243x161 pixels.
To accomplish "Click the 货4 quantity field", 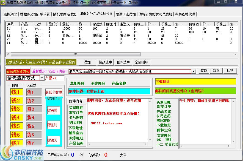I will pyautogui.click(x=34, y=117).
